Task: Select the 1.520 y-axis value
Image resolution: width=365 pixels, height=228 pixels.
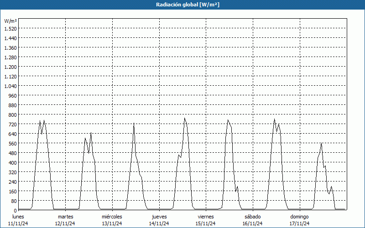Action: [x=10, y=29]
